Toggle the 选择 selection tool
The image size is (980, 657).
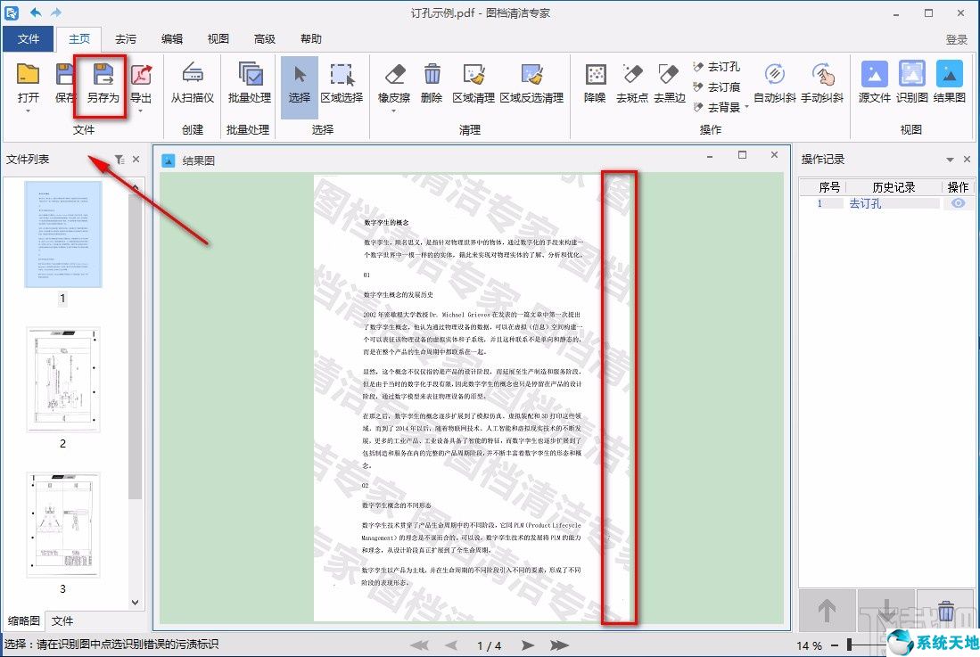point(299,85)
